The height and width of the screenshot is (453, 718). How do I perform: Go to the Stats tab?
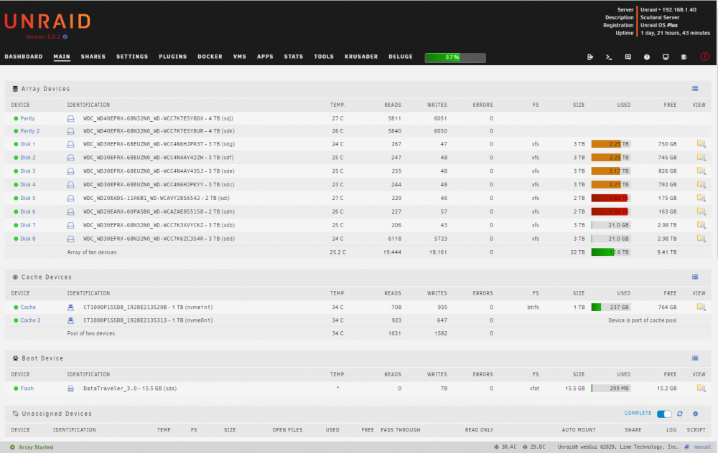pyautogui.click(x=294, y=57)
